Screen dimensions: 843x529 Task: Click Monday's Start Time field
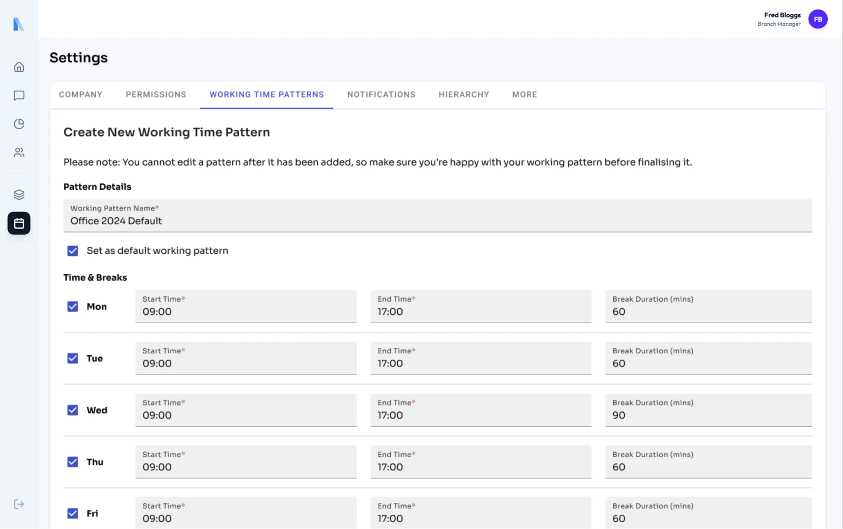click(246, 306)
